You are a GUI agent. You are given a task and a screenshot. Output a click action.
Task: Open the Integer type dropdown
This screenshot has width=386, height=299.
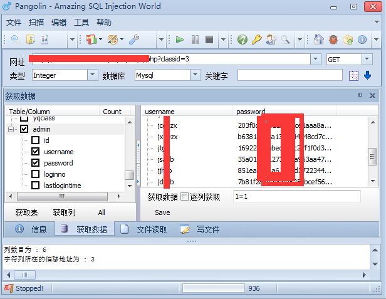[93, 75]
